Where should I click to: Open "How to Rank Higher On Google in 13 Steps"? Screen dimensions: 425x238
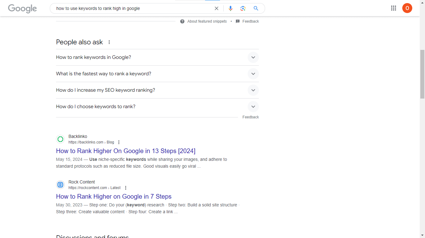click(x=126, y=151)
